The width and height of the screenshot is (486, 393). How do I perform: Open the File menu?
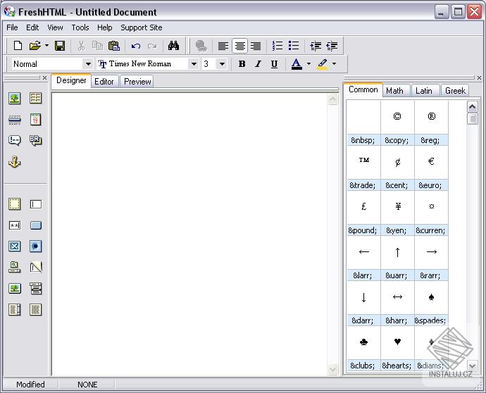12,27
